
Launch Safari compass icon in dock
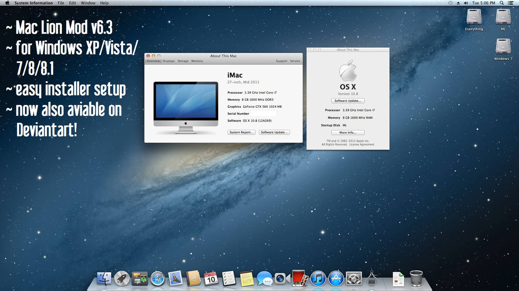158,279
